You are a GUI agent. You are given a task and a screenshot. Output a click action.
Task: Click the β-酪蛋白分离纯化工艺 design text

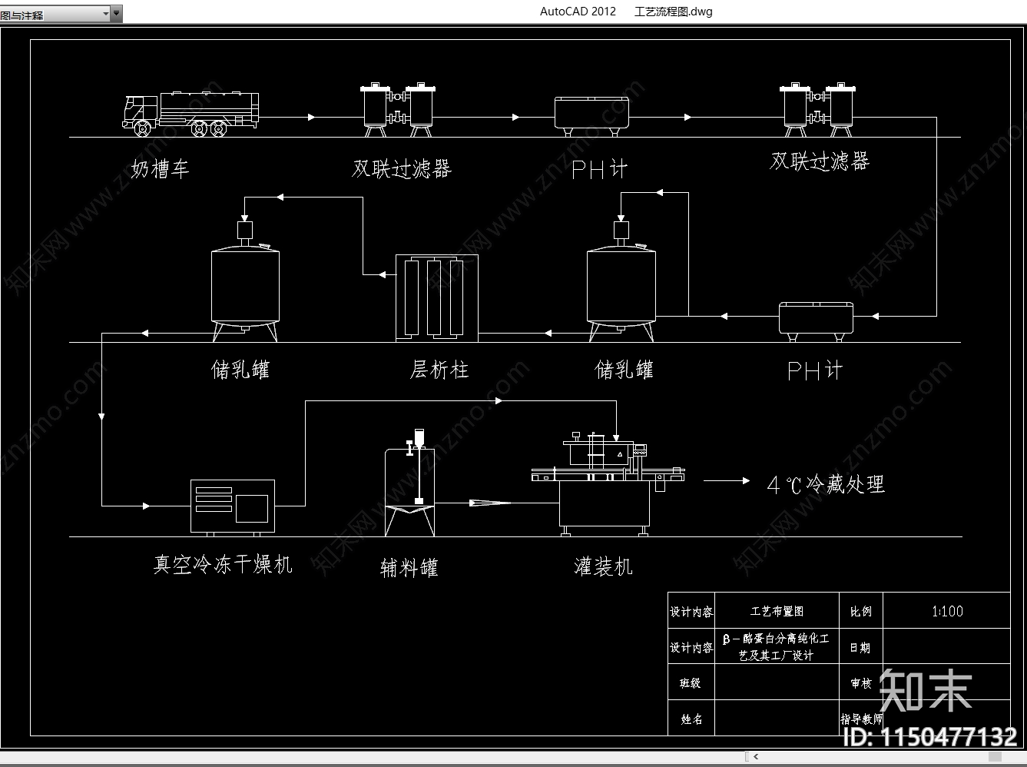tap(777, 646)
